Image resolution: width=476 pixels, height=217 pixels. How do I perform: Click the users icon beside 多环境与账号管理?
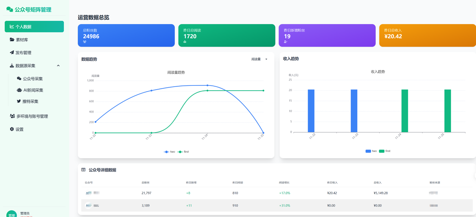[12, 116]
